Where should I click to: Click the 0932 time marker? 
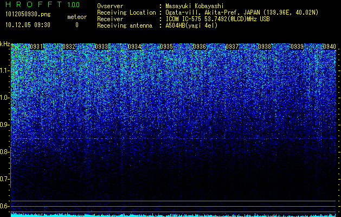[x=69, y=47]
